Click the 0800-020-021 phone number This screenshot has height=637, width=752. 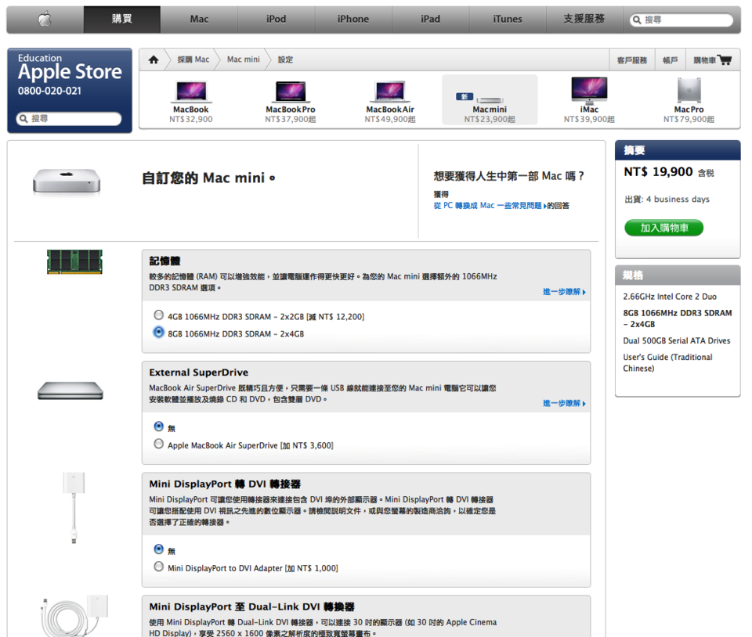click(x=49, y=91)
